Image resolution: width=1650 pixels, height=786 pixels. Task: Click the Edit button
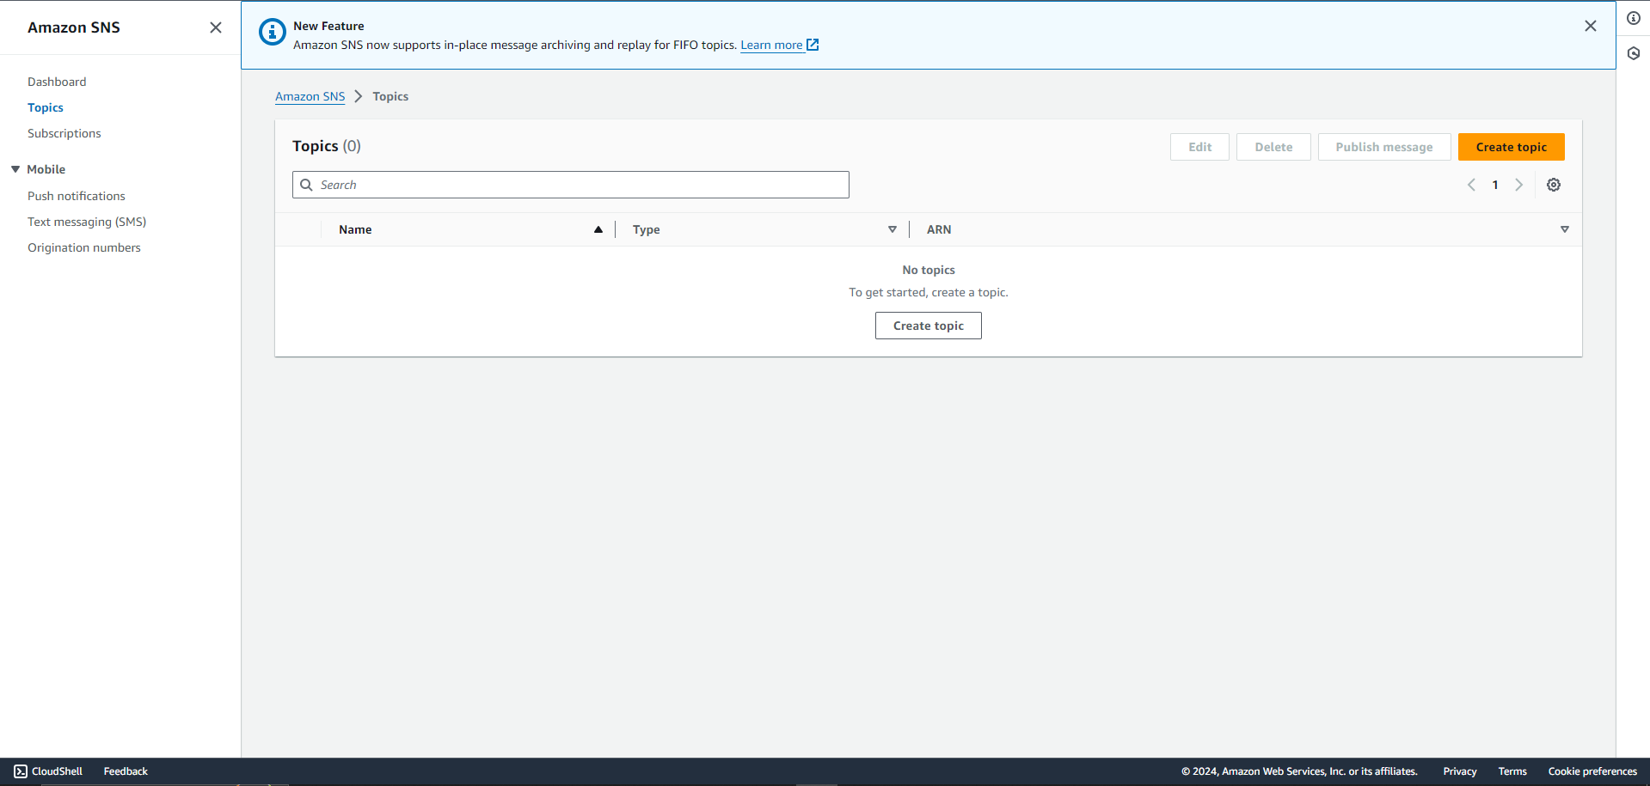click(1199, 147)
